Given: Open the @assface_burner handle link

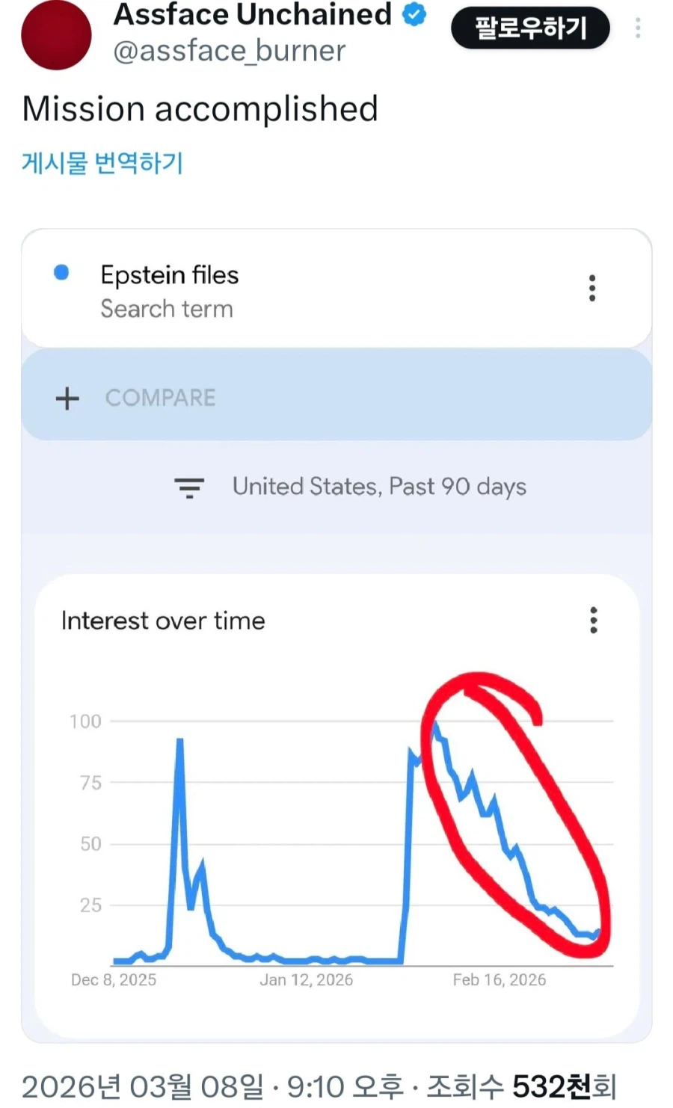Looking at the screenshot, I should click(x=229, y=51).
